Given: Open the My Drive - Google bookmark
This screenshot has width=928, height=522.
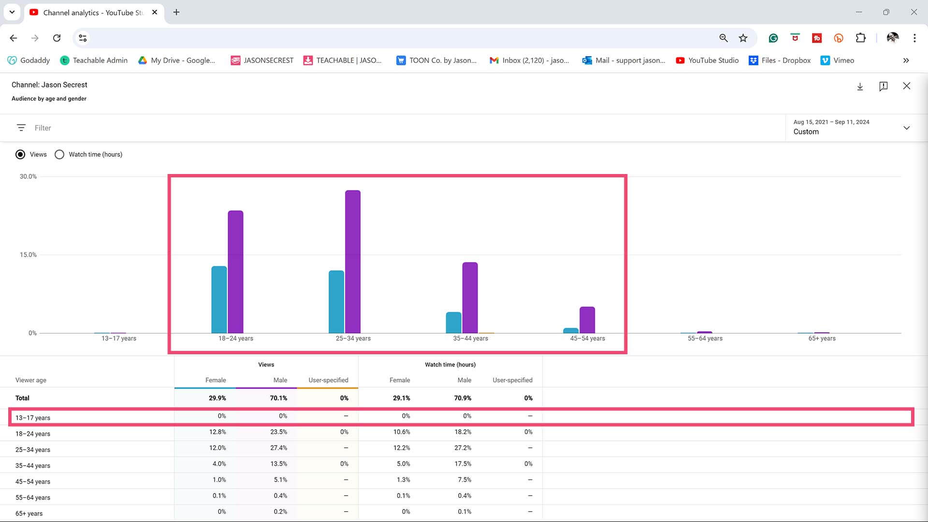Looking at the screenshot, I should [176, 60].
